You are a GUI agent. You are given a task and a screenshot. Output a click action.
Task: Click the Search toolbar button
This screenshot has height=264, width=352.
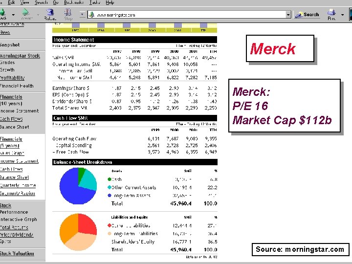pyautogui.click(x=307, y=15)
